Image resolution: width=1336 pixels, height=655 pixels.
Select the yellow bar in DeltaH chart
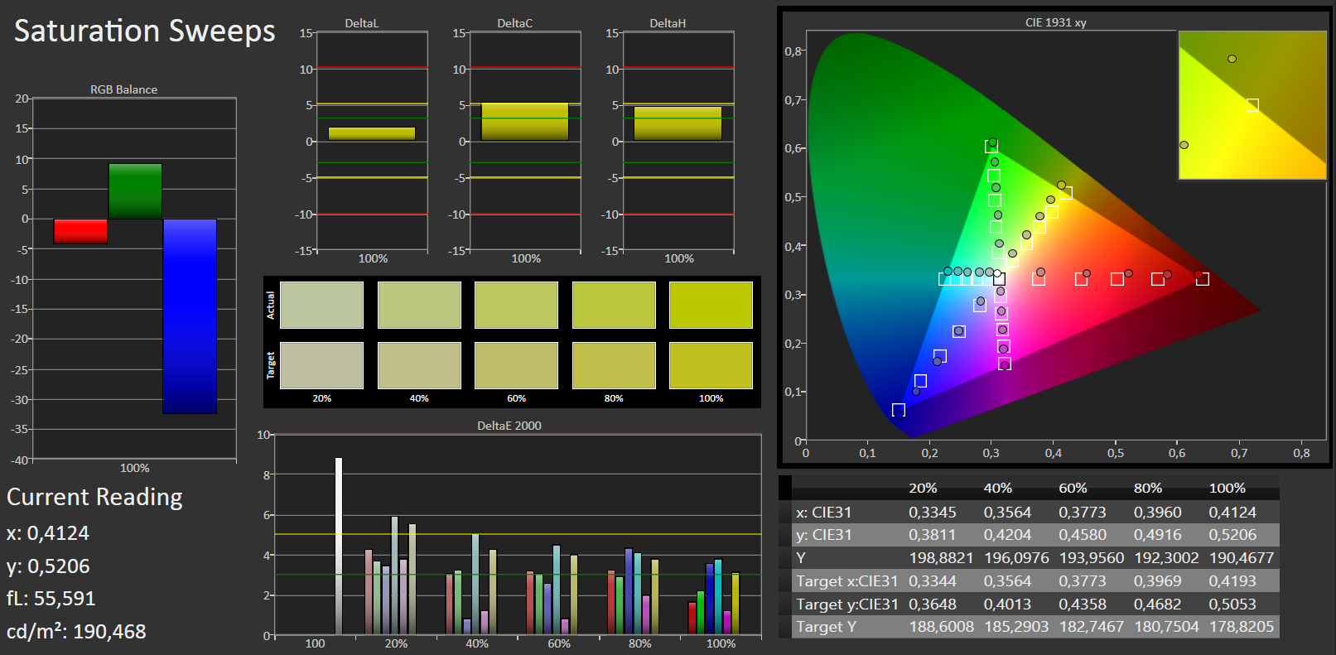678,123
